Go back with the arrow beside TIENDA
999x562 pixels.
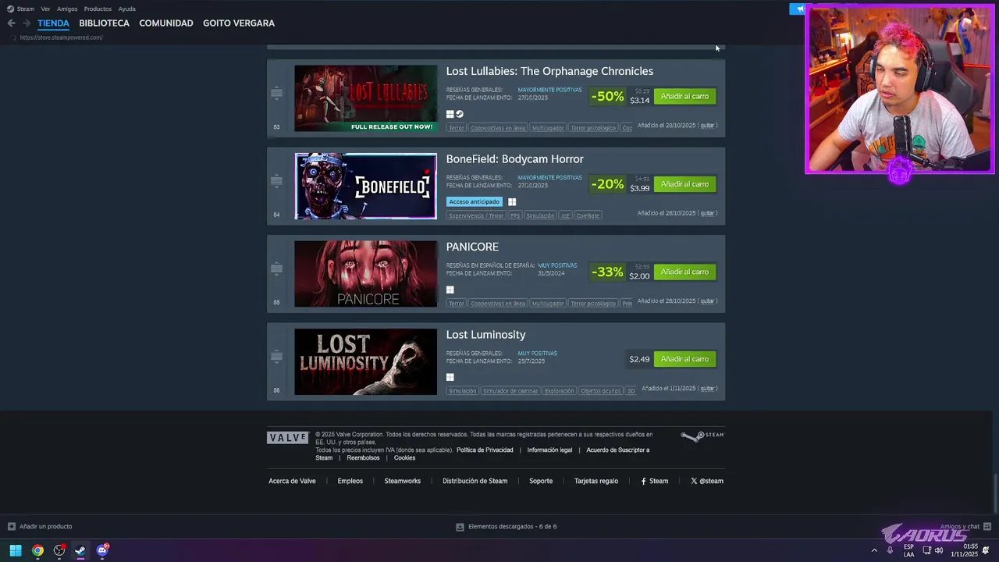pyautogui.click(x=11, y=23)
